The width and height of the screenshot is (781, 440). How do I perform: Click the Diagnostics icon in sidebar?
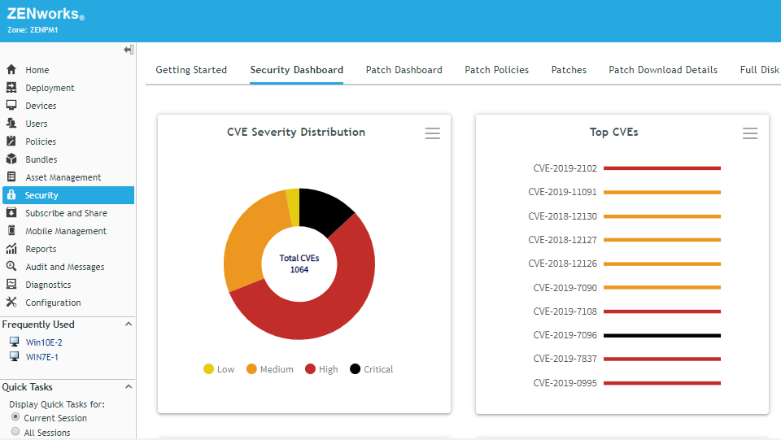(x=11, y=284)
